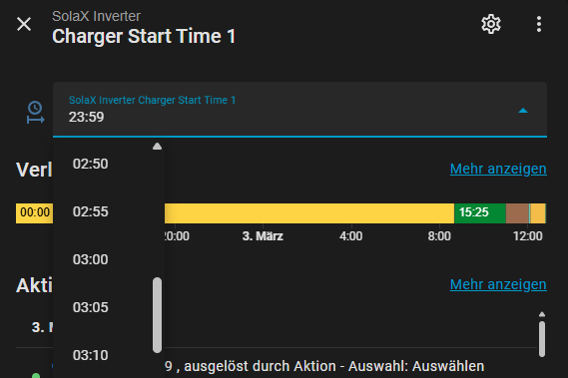Collapse the Charger Start Time dropdown arrow
Image resolution: width=568 pixels, height=378 pixels.
[x=523, y=111]
